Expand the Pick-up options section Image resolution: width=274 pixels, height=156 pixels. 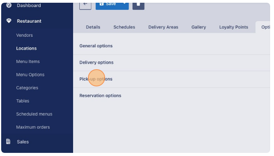pos(172,79)
